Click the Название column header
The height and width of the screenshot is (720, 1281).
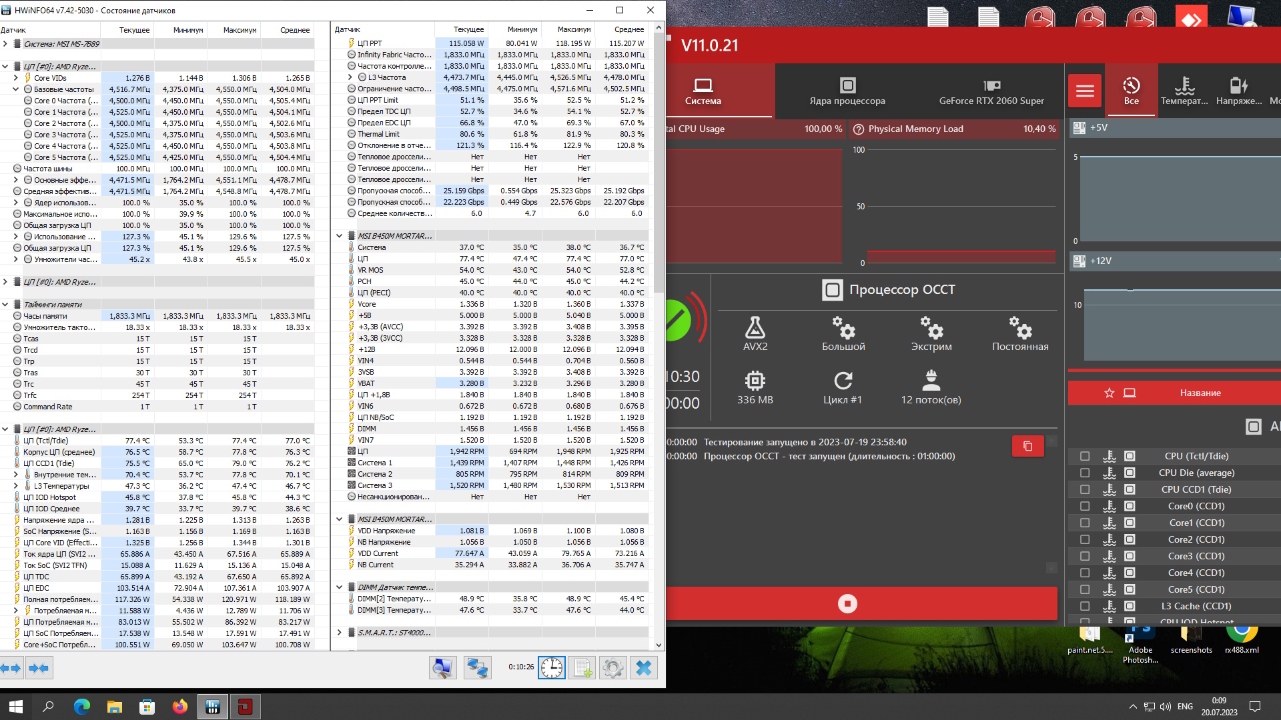1200,393
